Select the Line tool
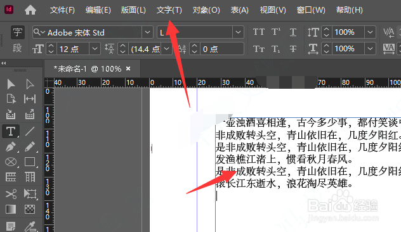The image size is (401, 232). point(30,131)
